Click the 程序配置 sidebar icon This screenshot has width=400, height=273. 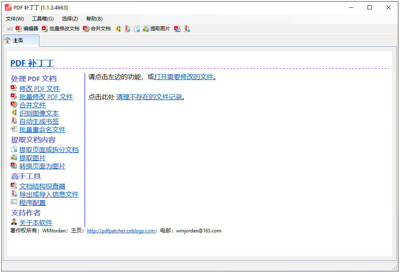14,202
